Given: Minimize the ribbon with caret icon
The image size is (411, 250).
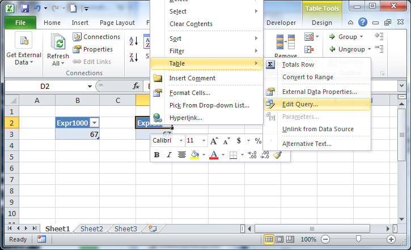Looking at the screenshot, I should pos(350,23).
